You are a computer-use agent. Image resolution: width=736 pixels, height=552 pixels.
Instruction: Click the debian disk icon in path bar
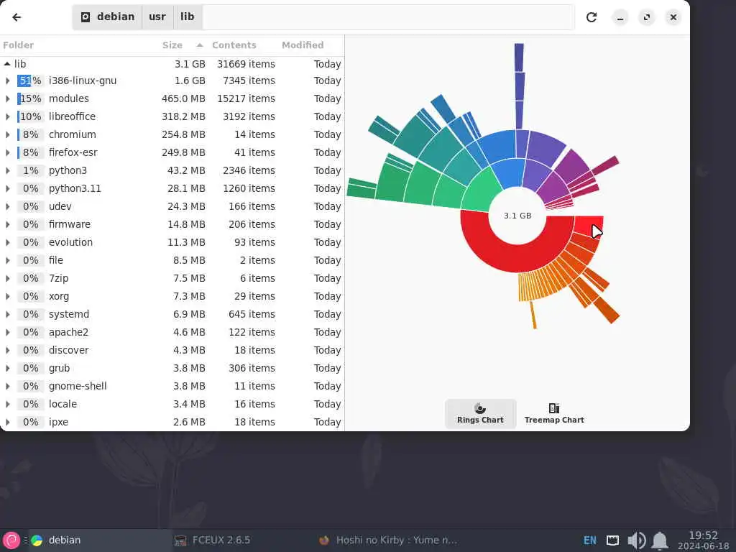[x=86, y=17]
